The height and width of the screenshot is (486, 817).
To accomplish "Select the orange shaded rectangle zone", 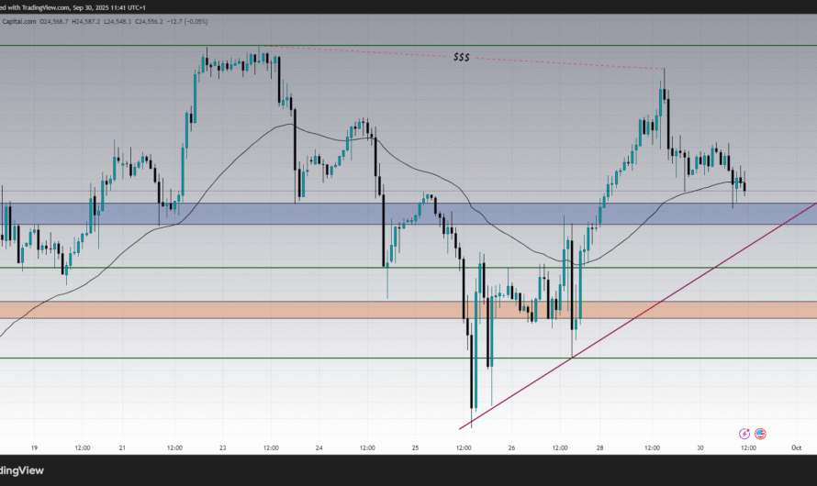I will pos(408,310).
